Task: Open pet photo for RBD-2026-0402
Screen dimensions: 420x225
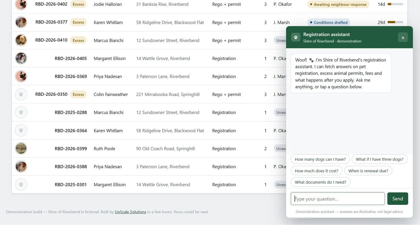Action: (21, 4)
